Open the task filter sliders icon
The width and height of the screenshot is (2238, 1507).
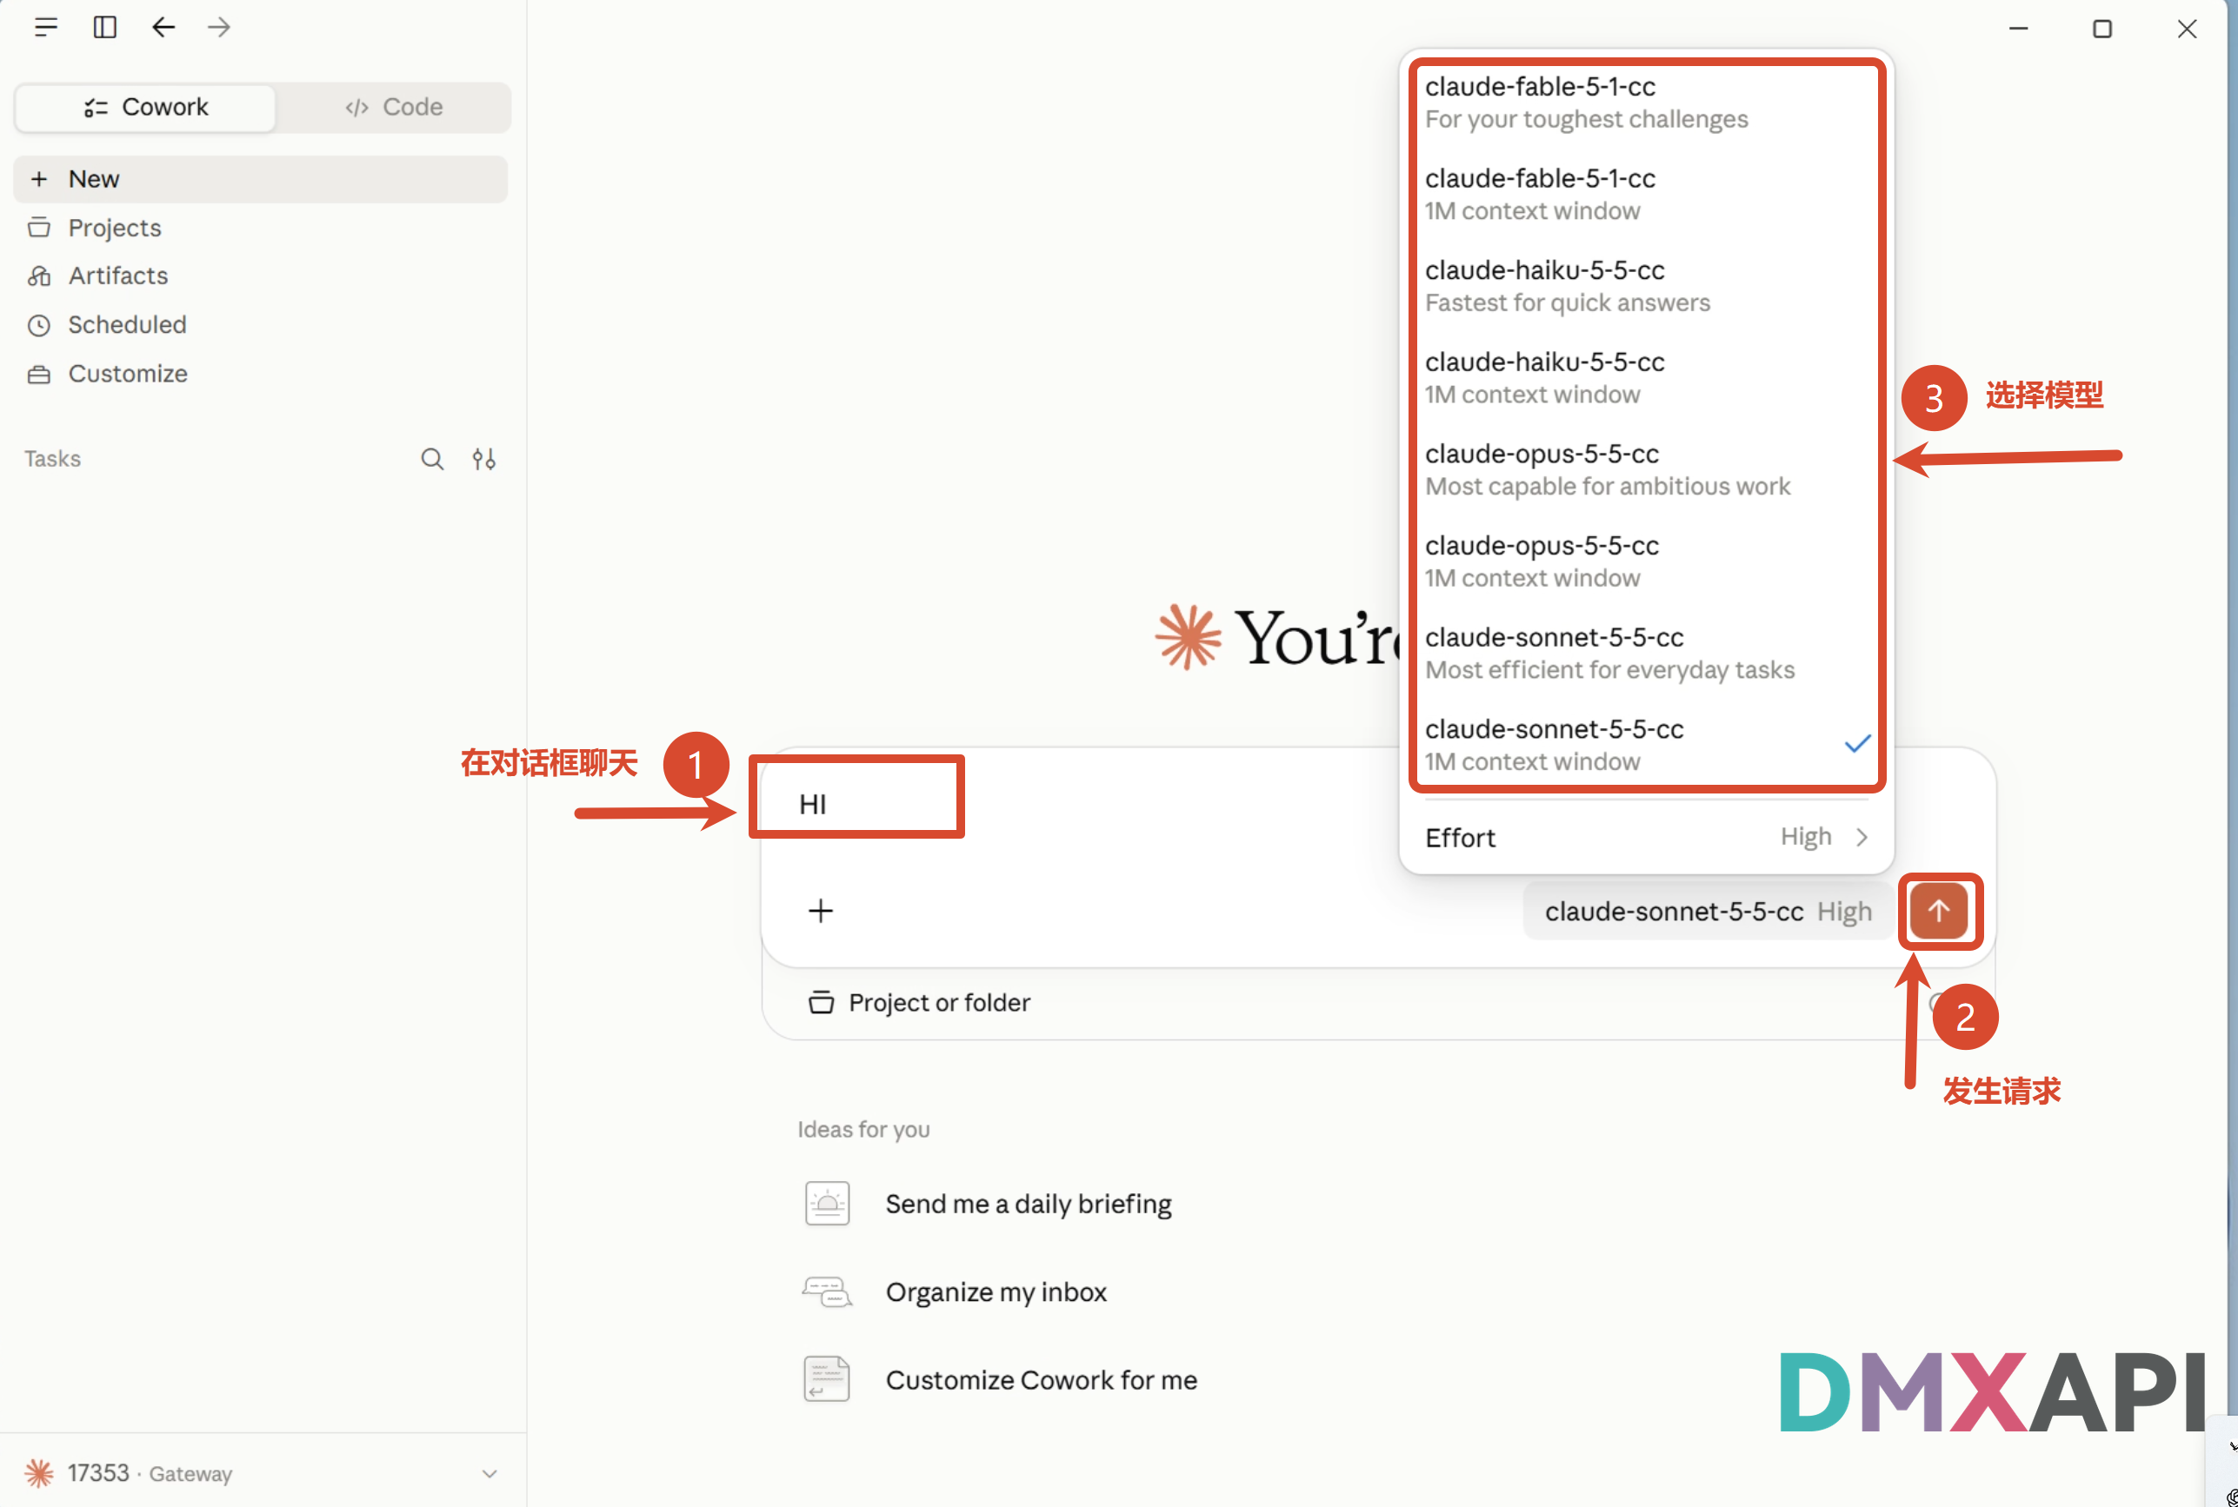point(484,460)
